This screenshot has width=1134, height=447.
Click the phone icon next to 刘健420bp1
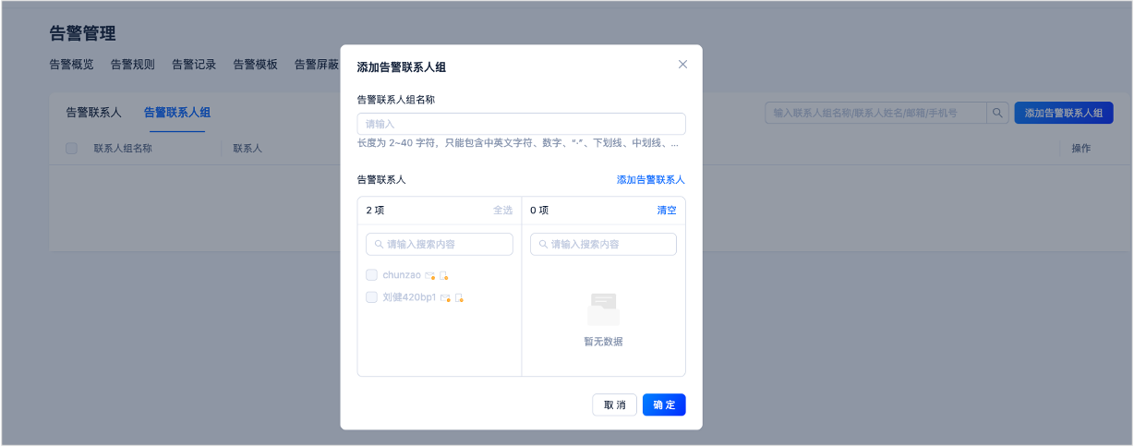pyautogui.click(x=459, y=297)
